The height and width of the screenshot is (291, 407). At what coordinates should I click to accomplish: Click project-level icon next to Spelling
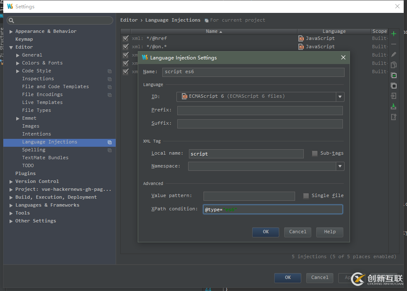click(109, 150)
